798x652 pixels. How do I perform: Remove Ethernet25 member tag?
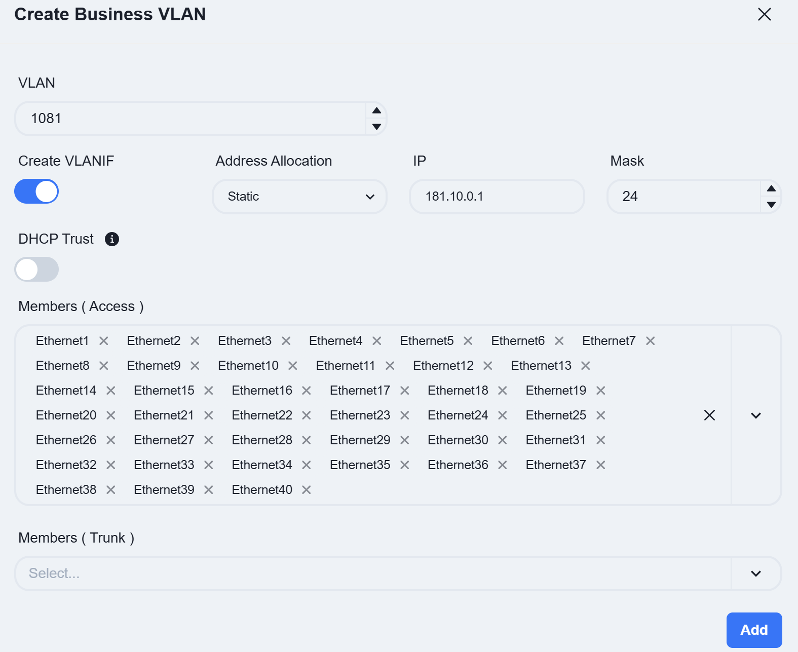[x=601, y=415]
